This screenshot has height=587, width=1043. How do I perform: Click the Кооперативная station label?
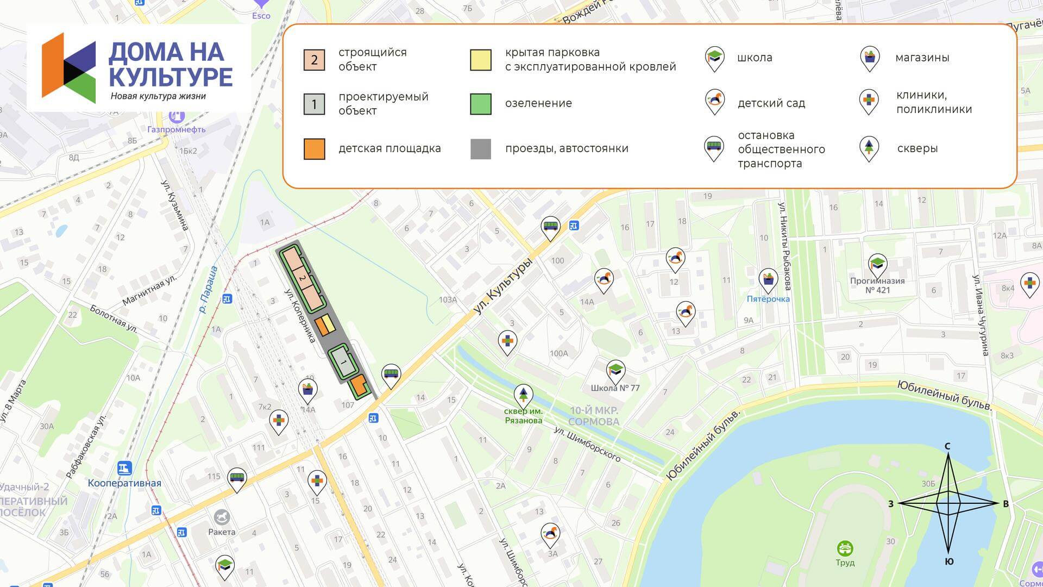coord(124,483)
